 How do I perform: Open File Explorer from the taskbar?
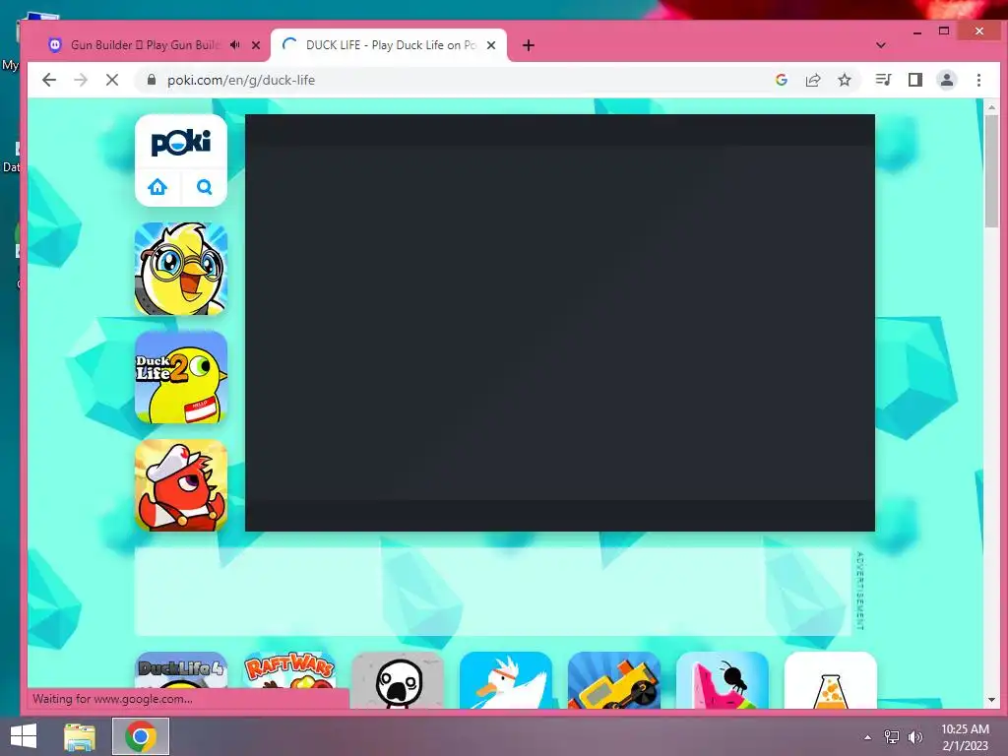80,736
